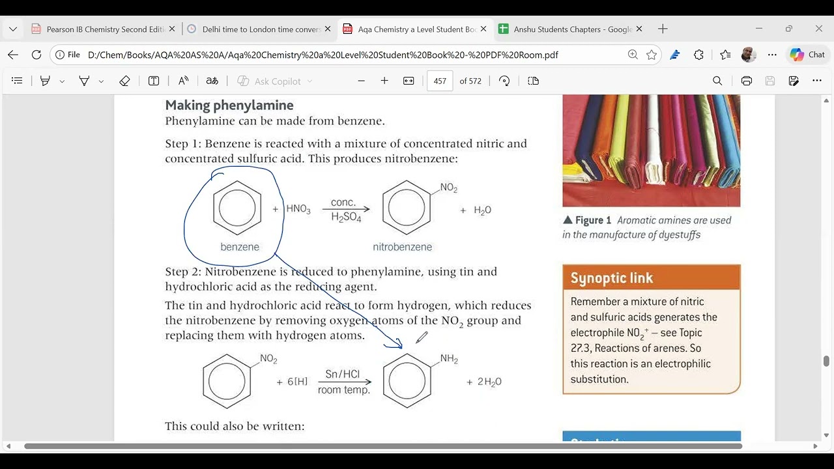Click the horizontal scroll right arrow
The width and height of the screenshot is (834, 469).
[815, 446]
